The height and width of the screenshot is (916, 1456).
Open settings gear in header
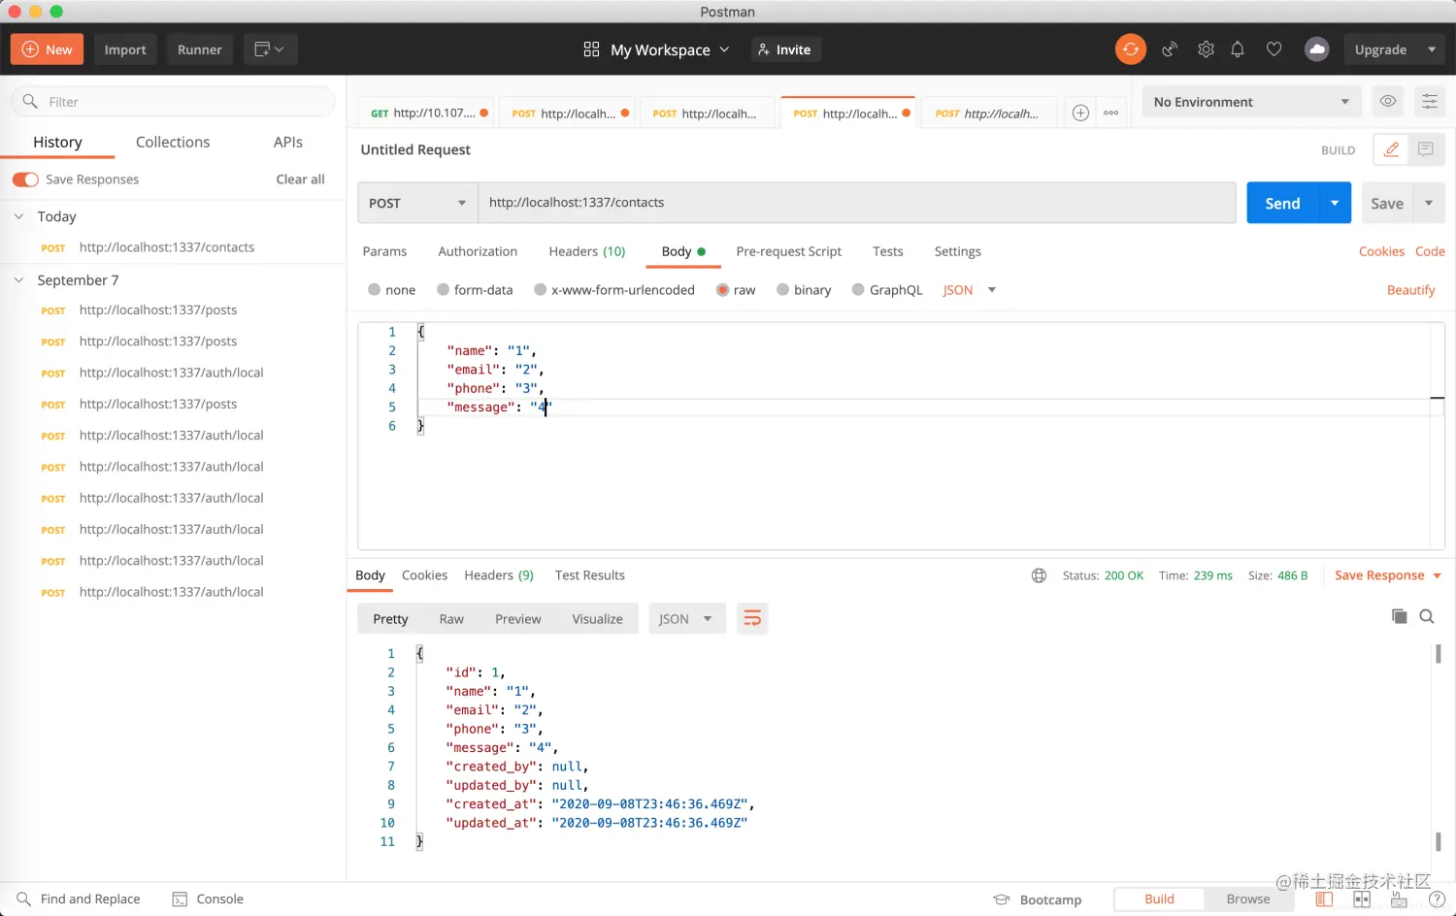point(1206,49)
